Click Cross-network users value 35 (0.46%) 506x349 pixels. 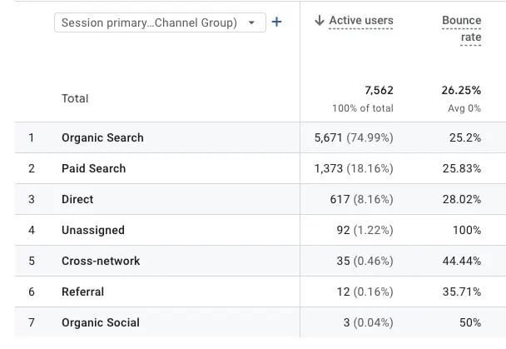click(x=365, y=261)
